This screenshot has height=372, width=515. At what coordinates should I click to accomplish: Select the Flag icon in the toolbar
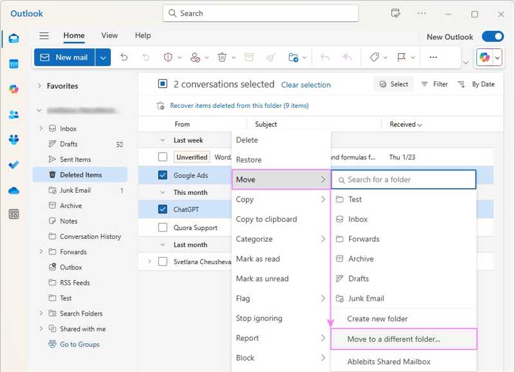click(x=400, y=57)
